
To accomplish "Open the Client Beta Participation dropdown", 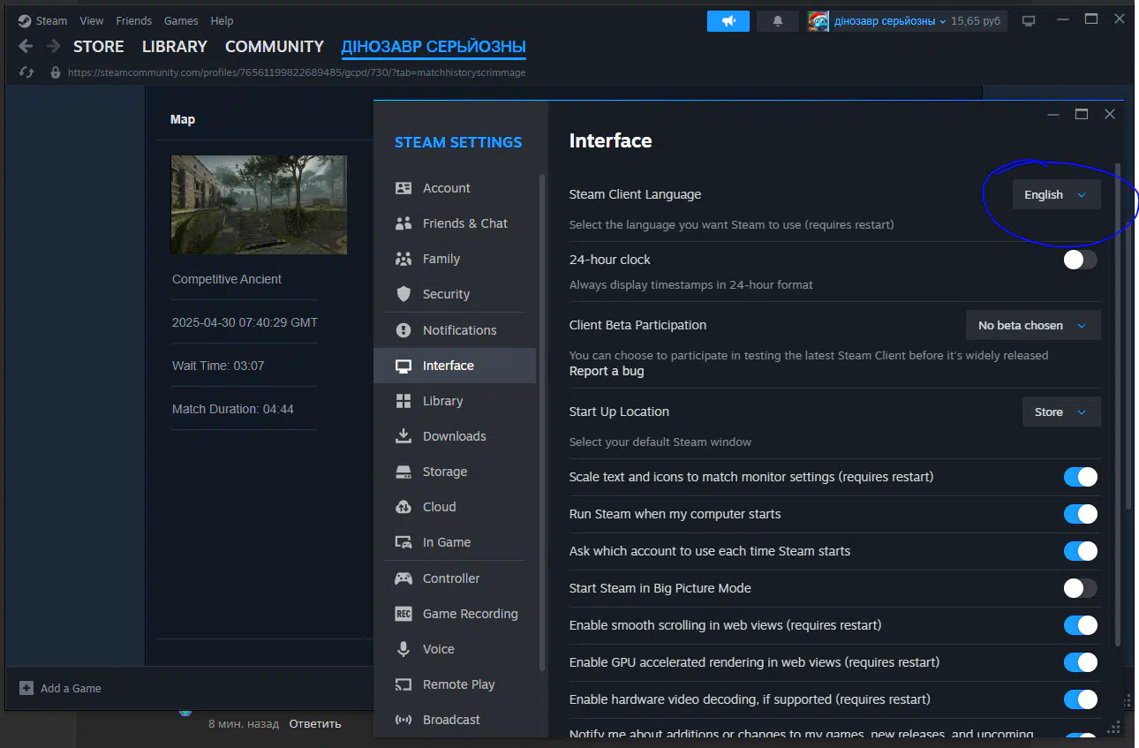I will coord(1033,325).
